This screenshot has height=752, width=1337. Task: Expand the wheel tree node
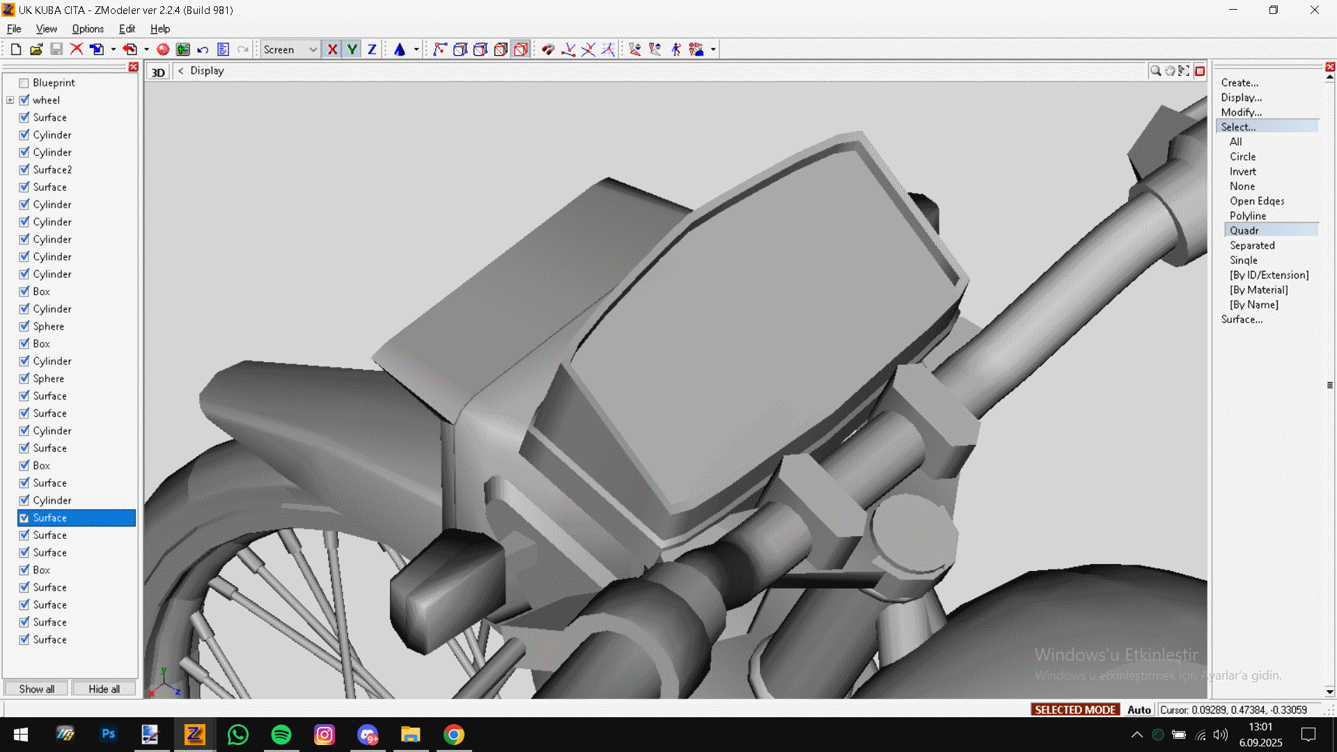(x=10, y=100)
